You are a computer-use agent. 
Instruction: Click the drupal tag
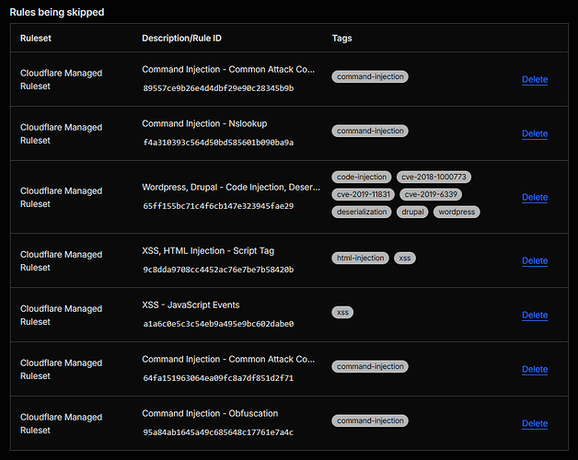coord(412,212)
